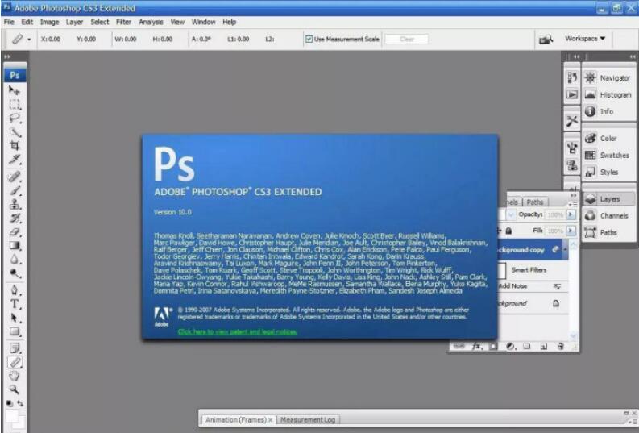This screenshot has height=433, width=639.
Task: Open the Tool Presets panel icon
Action: pyautogui.click(x=572, y=121)
